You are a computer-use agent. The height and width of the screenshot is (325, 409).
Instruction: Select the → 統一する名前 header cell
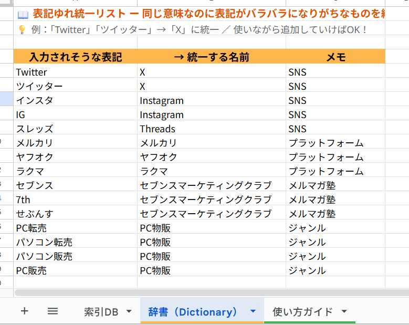(x=211, y=57)
